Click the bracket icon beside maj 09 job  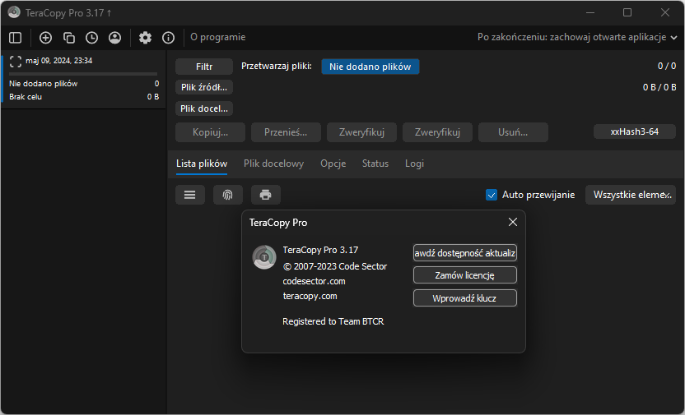[x=16, y=61]
